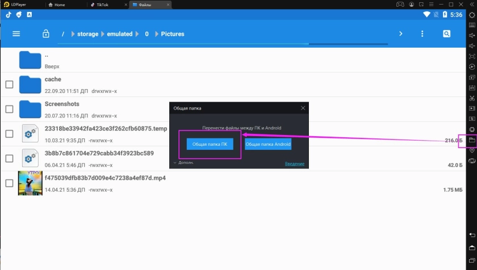Click the Общая папка Android button

click(x=268, y=144)
